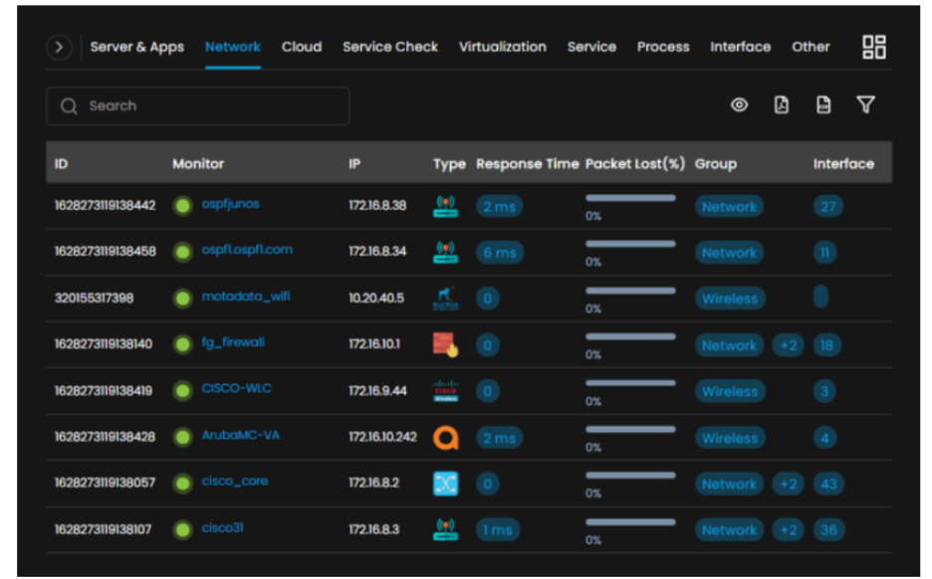Click the firewall type icon for fg_firewall
The image size is (932, 579).
tap(445, 344)
